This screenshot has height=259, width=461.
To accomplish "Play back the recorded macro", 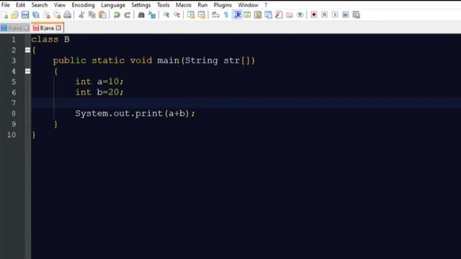I will [335, 14].
